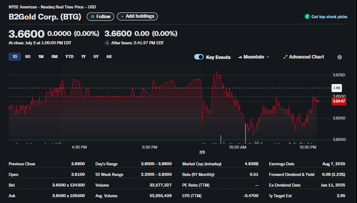Click the 3.6000 price axis label
Viewport: 357px width, 203px height.
(339, 140)
